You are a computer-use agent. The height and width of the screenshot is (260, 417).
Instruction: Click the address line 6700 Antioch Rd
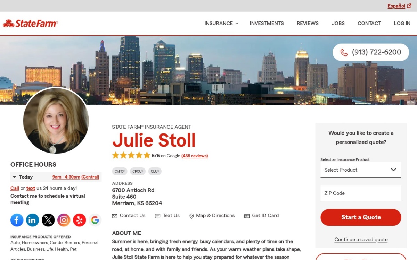(x=133, y=190)
